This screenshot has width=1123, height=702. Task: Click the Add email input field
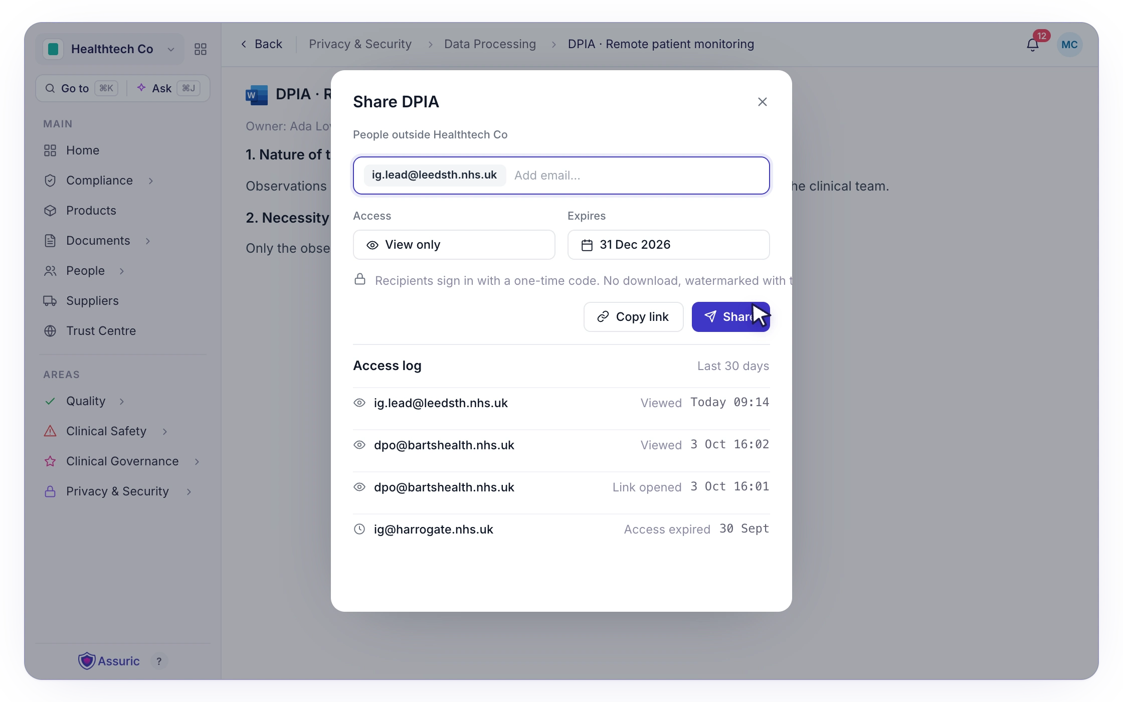[x=637, y=175]
